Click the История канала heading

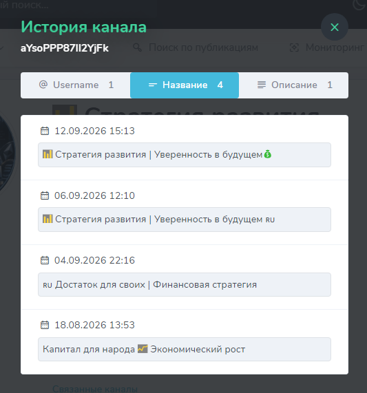[x=83, y=27]
